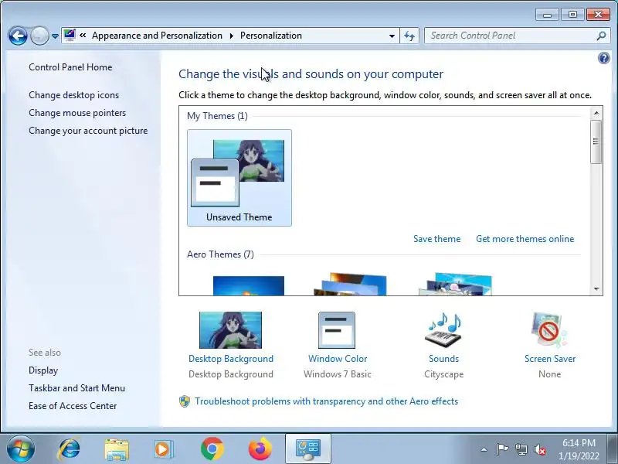The width and height of the screenshot is (618, 464).
Task: Click the Show desktop strip at the taskbar end
Action: point(612,449)
